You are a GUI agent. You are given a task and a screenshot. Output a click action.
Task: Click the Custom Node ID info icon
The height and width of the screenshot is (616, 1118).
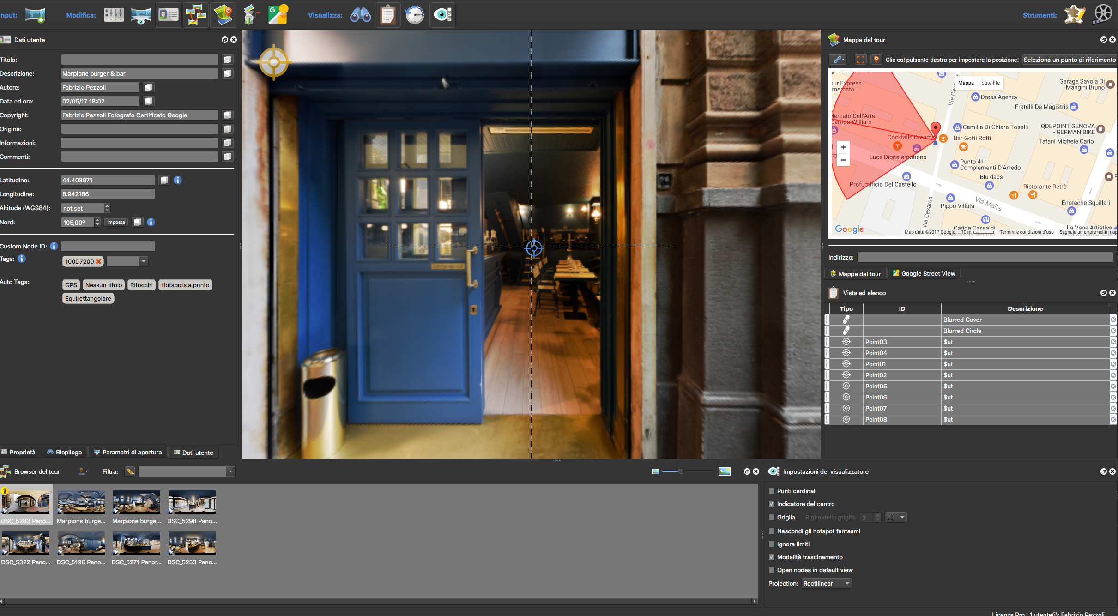[x=54, y=246]
